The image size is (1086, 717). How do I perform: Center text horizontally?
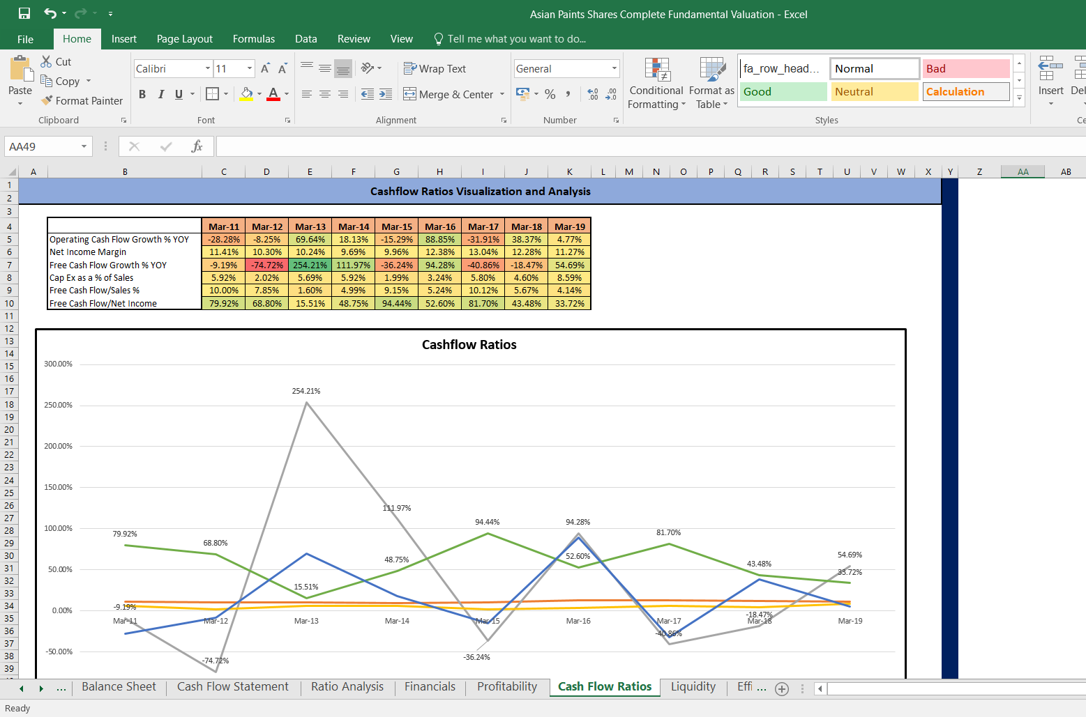coord(325,94)
